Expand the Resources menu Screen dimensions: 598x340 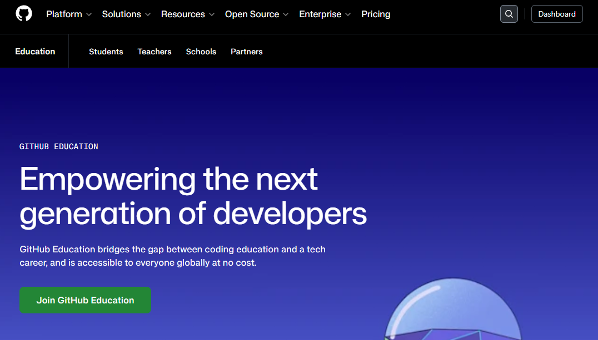[188, 14]
